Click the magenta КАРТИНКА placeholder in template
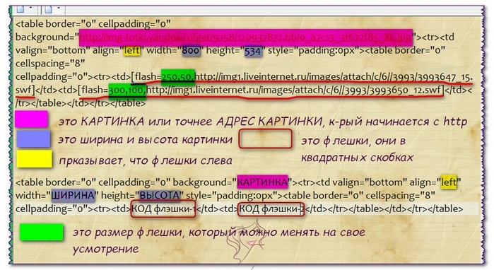Screen dimensions: 494x270 tap(262, 182)
